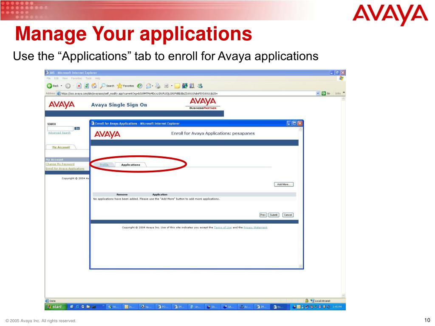
Task: Open the File menu in IE
Action: point(48,79)
